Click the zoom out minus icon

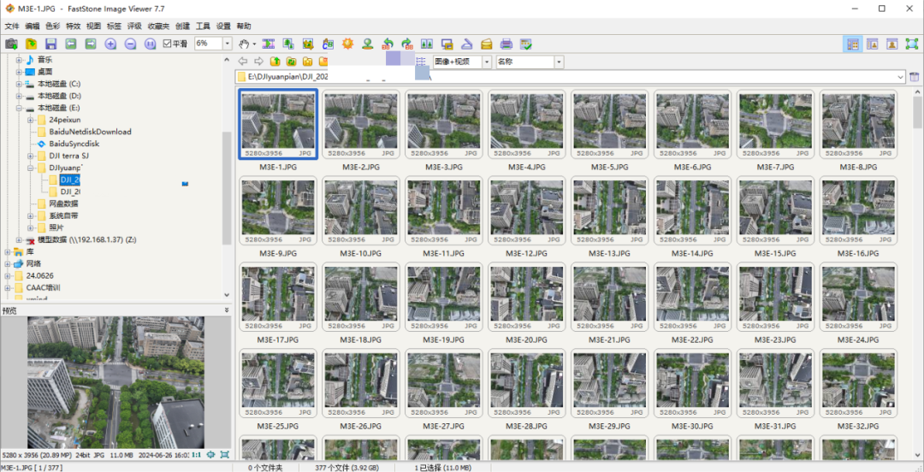131,44
